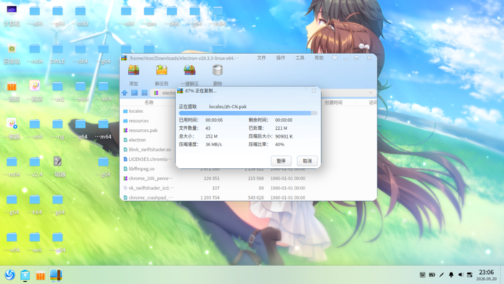Go up one folder with the blue arrow
504x284 pixels.
point(125,93)
